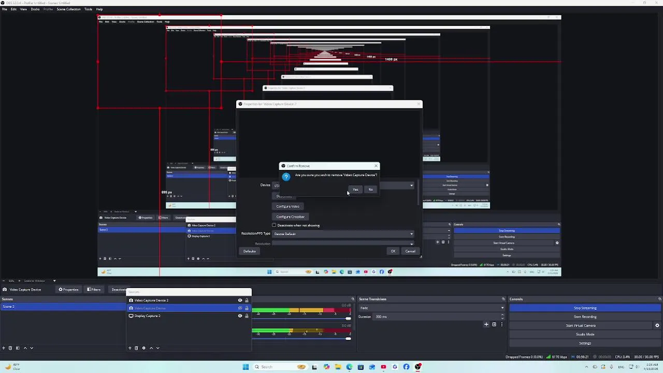This screenshot has height=373, width=663.
Task: Move the scene up with the Scenes up arrow
Action: [25, 348]
